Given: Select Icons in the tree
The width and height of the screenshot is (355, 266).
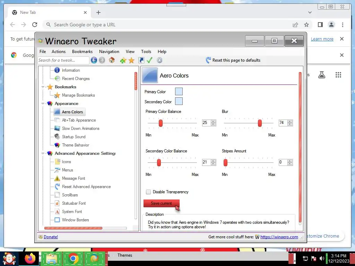Looking at the screenshot, I should coord(66,162).
